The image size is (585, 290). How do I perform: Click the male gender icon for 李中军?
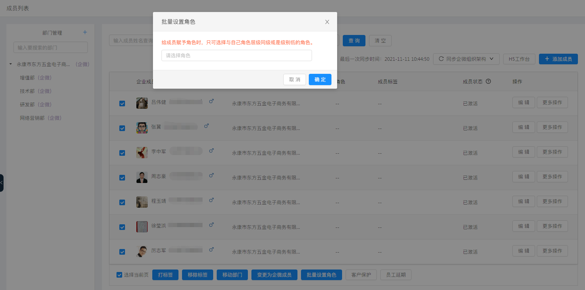tap(211, 150)
